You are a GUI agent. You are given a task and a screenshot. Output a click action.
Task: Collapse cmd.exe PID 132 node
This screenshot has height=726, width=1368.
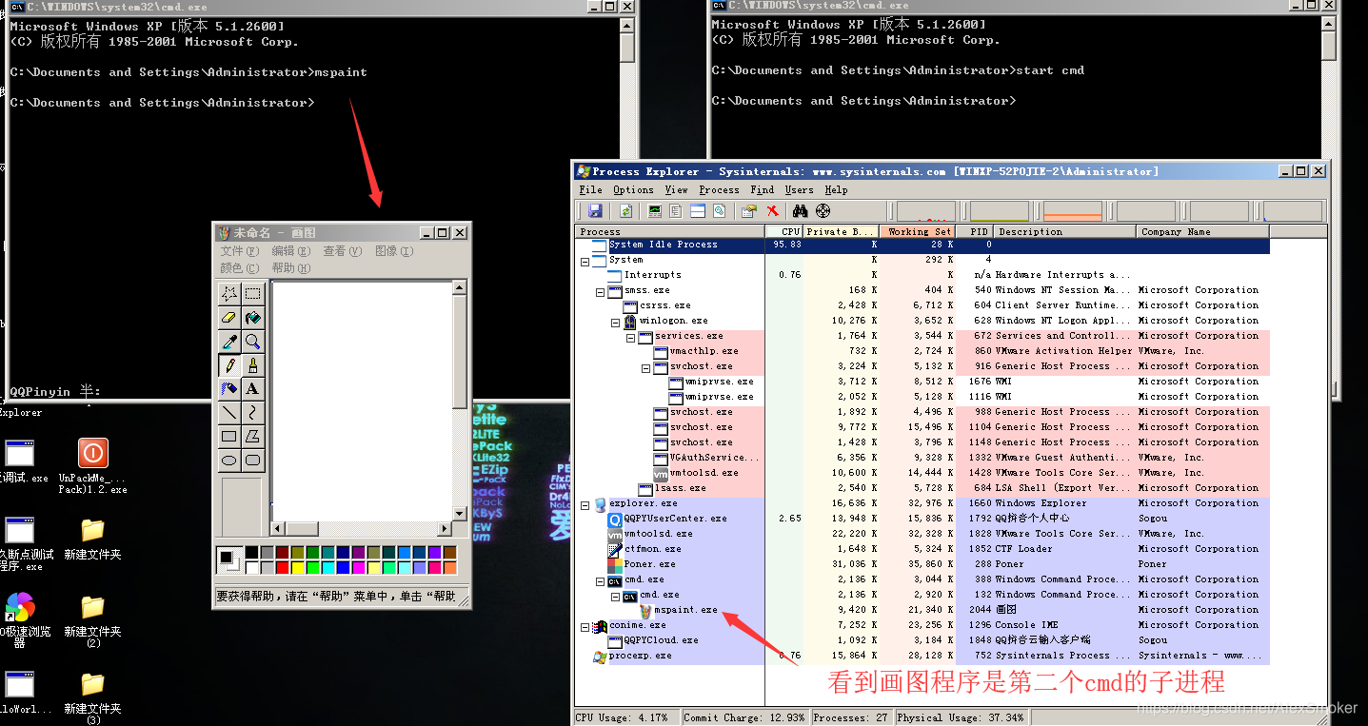(615, 595)
